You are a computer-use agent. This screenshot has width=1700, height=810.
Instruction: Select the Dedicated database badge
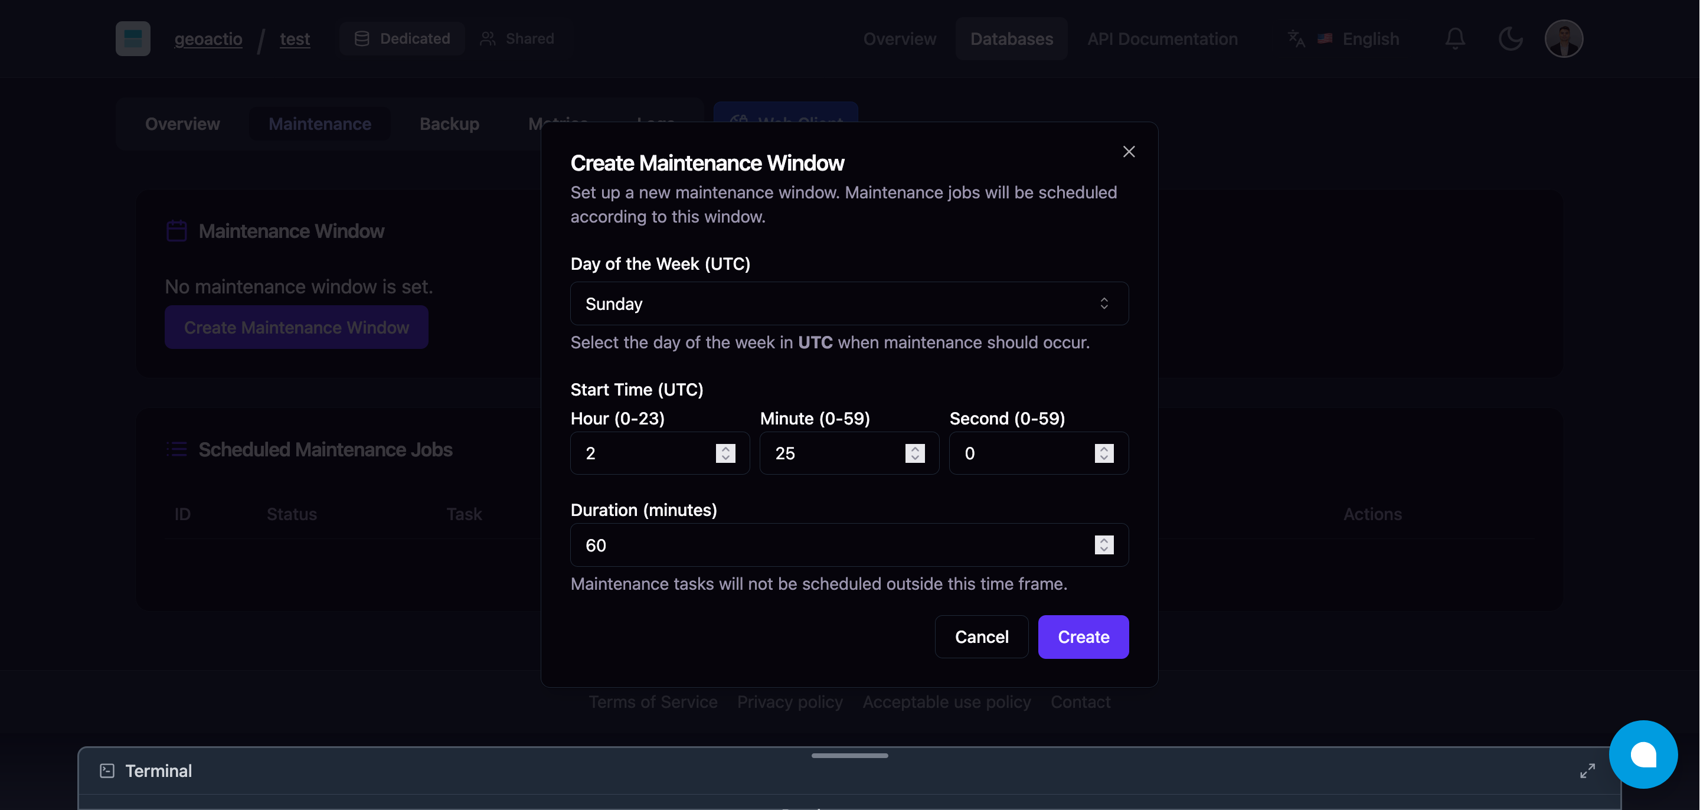click(401, 38)
